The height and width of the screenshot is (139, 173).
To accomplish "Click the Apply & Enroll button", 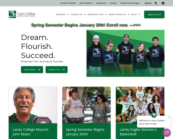I will [154, 14].
